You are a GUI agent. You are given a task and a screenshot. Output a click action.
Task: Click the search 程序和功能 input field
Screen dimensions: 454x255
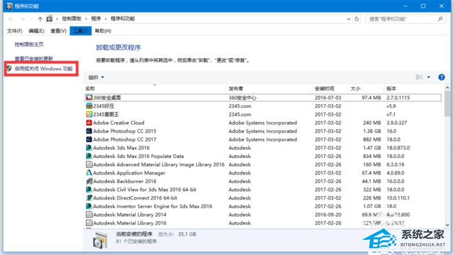[402, 19]
